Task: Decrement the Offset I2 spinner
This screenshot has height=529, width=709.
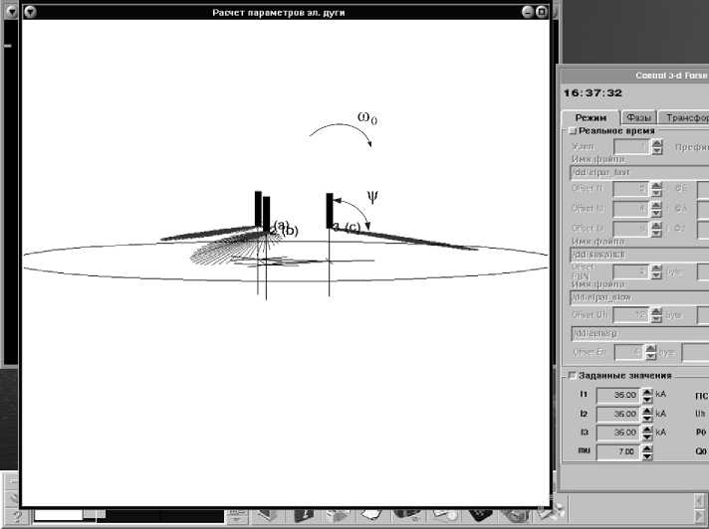Action: [x=656, y=213]
